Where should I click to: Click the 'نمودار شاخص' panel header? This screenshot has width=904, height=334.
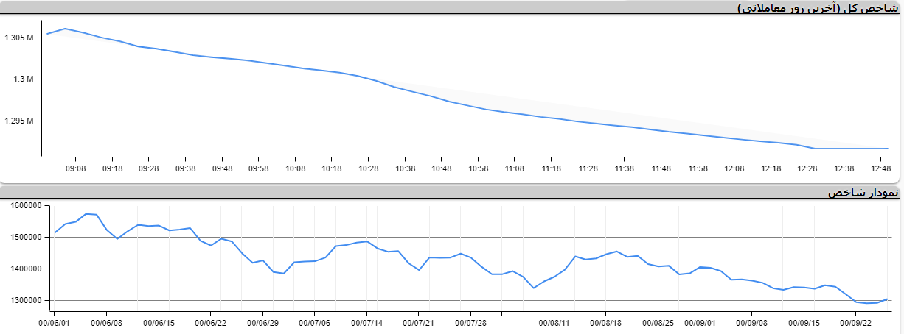click(x=863, y=193)
